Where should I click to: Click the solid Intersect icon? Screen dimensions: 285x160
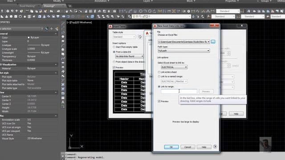(x=73, y=16)
